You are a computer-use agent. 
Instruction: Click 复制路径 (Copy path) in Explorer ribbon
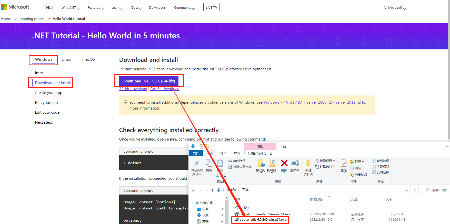pos(237,161)
